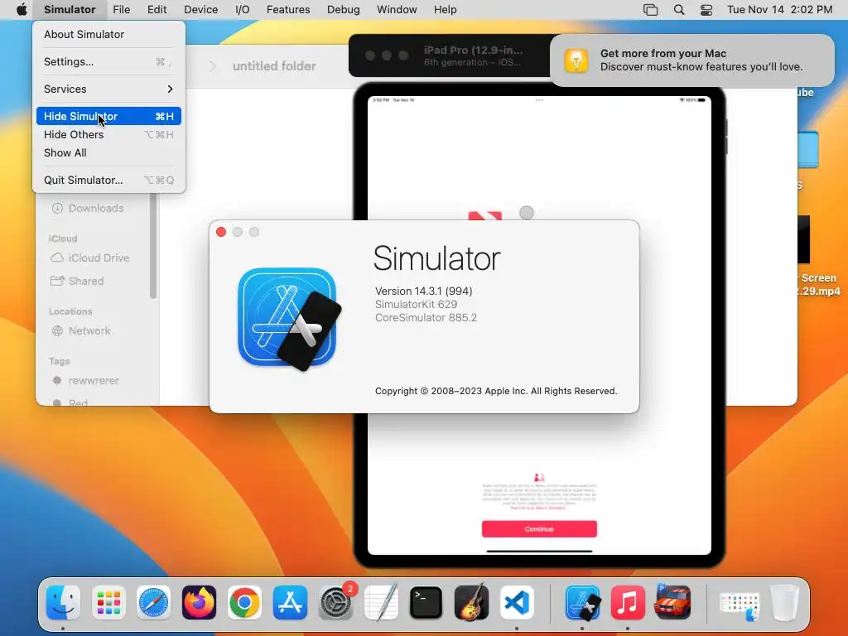Open App Store from the Dock

[x=290, y=603]
